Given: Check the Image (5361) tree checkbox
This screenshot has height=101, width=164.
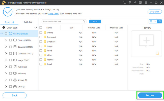Looking at the screenshot, I should coord(10,60).
